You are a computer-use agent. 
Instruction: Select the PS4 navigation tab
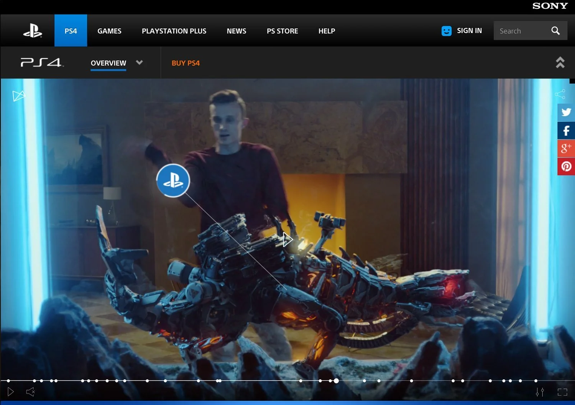(x=71, y=31)
